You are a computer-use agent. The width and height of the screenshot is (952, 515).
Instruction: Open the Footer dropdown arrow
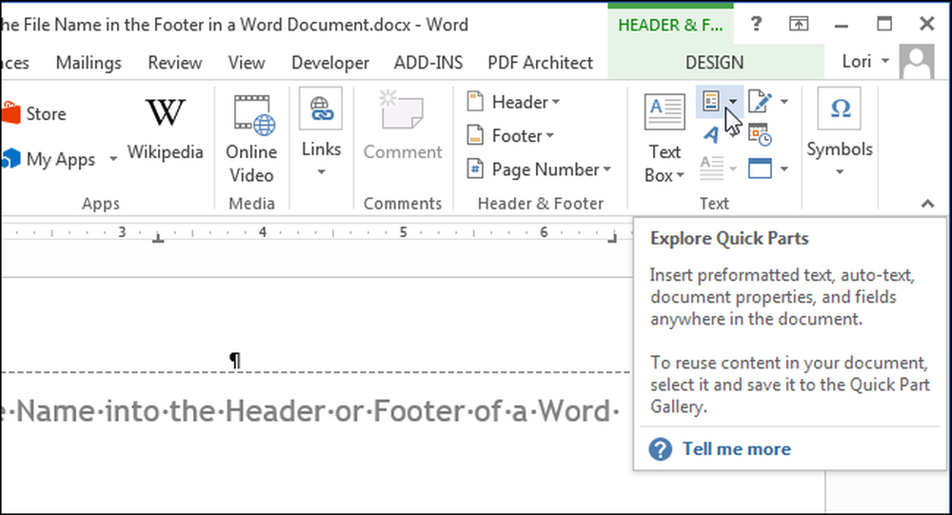(549, 135)
